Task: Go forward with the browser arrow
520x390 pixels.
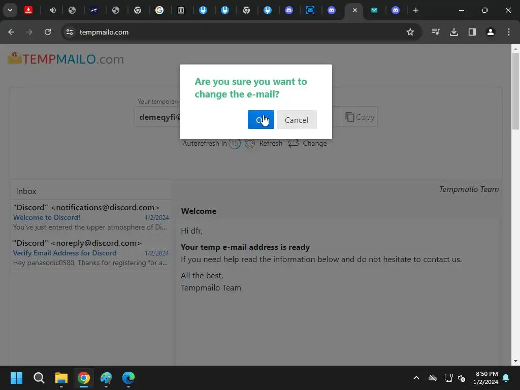Action: click(29, 32)
